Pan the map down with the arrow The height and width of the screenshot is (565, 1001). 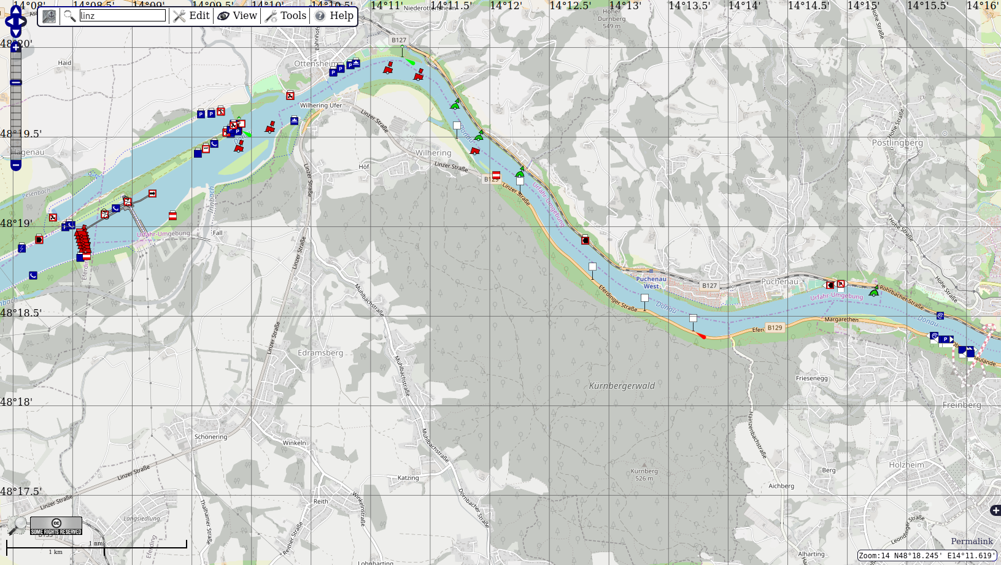pos(16,33)
